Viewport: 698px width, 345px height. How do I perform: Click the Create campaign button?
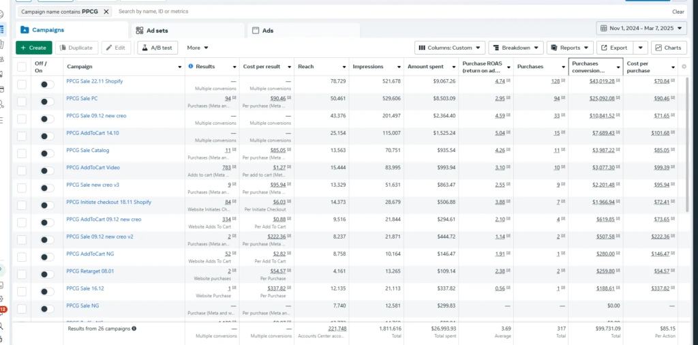click(34, 48)
